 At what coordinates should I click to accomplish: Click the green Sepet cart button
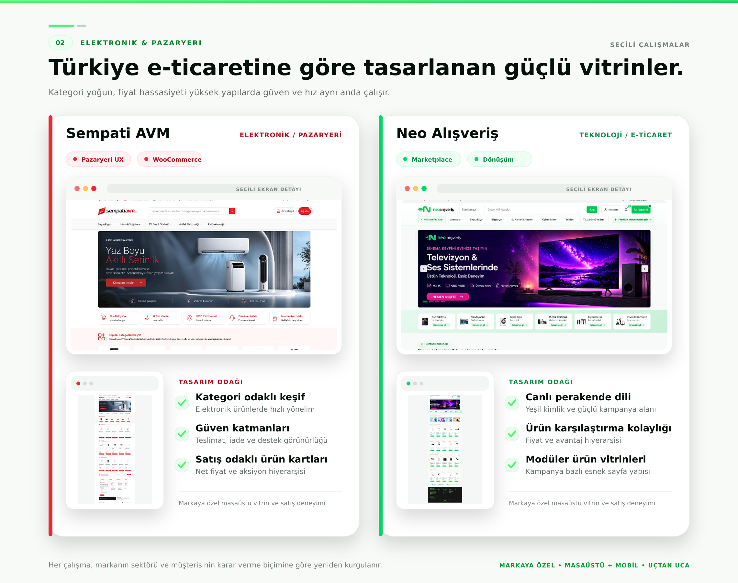click(x=641, y=210)
